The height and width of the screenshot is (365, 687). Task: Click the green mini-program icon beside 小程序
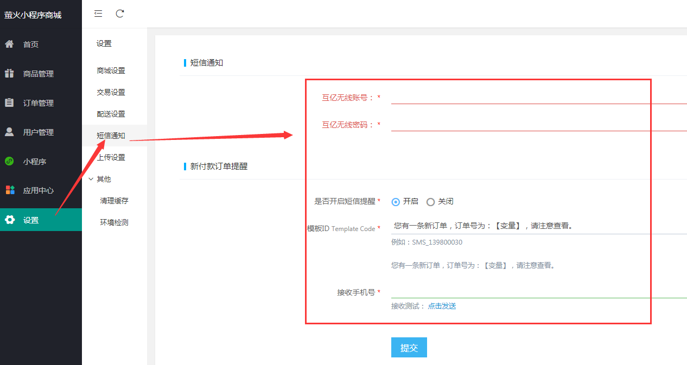pyautogui.click(x=9, y=161)
